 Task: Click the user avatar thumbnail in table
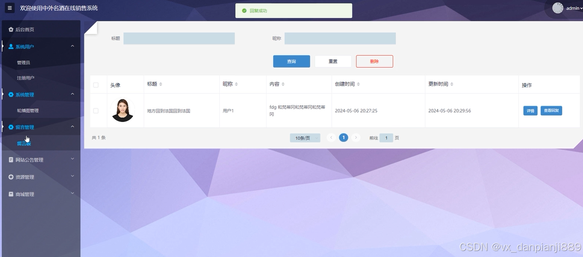[x=122, y=110]
